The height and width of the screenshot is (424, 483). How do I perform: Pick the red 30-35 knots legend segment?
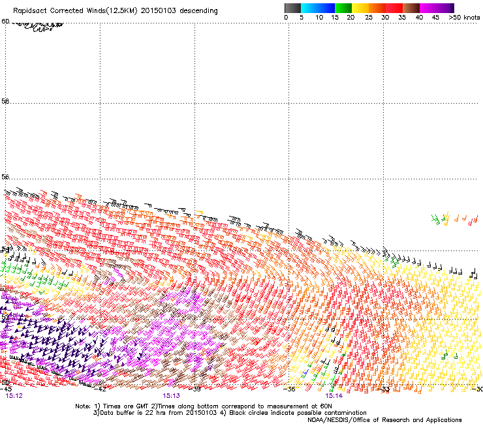[394, 8]
